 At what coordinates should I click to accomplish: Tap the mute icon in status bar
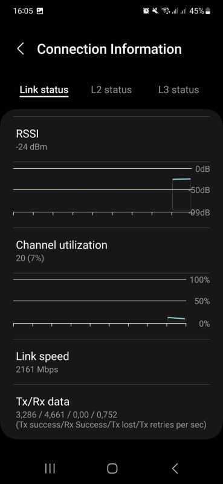(x=155, y=11)
